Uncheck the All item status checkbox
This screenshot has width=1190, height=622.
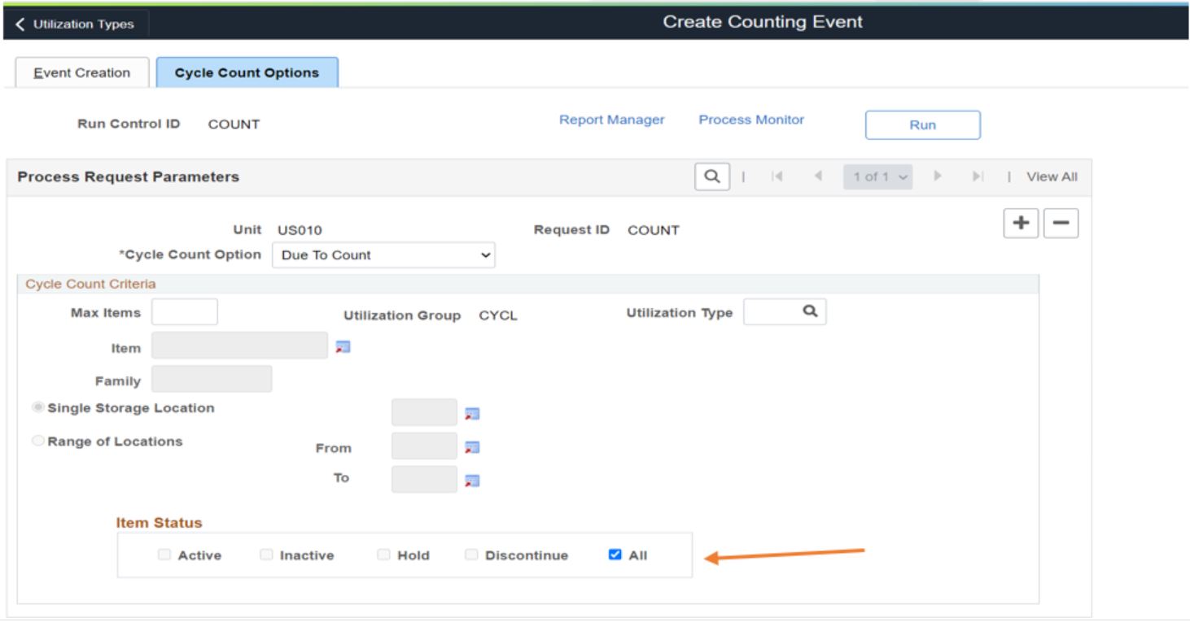coord(614,556)
